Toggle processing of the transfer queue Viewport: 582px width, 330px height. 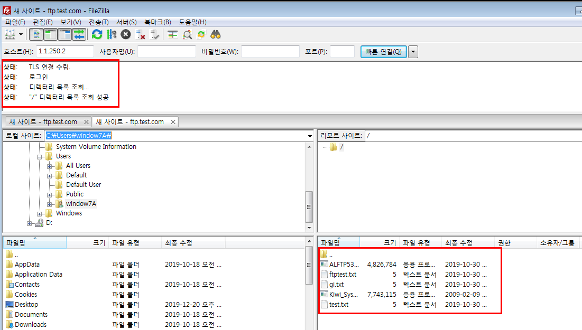coord(112,34)
